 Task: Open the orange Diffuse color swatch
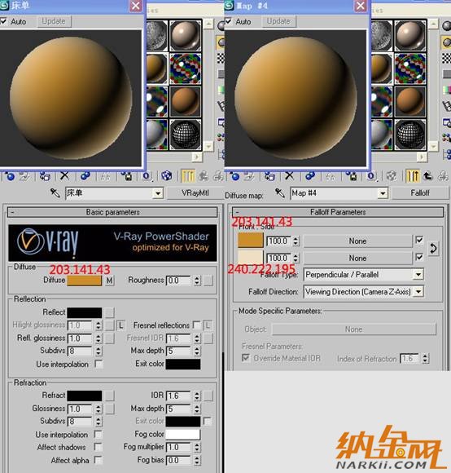(x=85, y=281)
